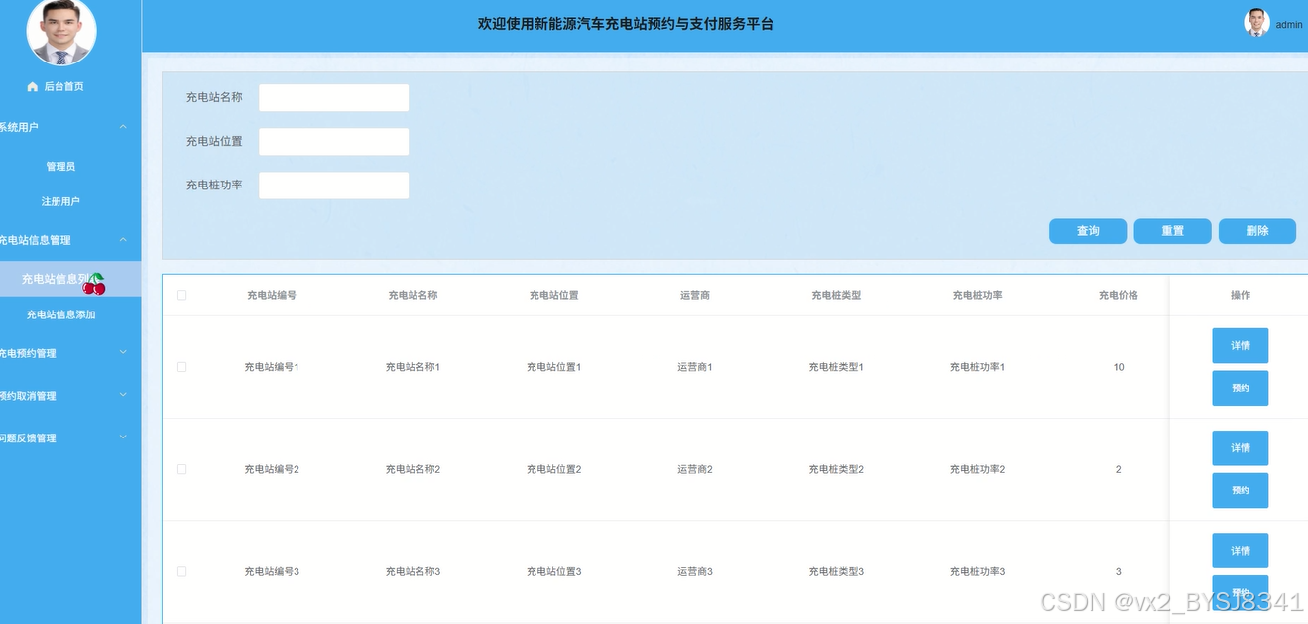Go to 注册用户 in the sidebar
The width and height of the screenshot is (1308, 624).
point(60,201)
